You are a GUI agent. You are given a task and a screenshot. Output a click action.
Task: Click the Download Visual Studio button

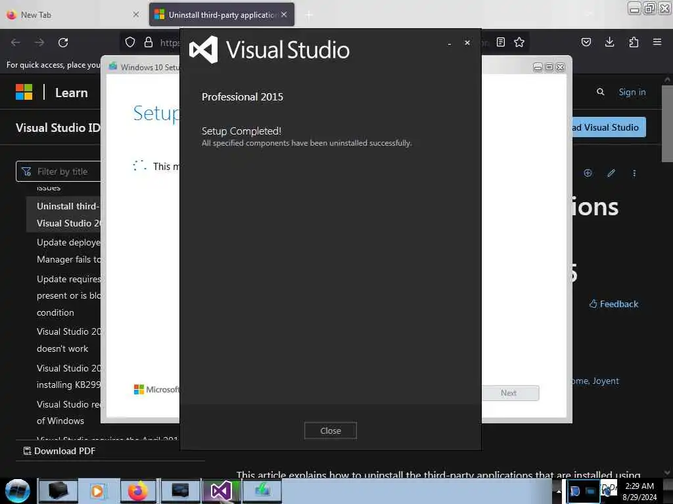click(609, 127)
